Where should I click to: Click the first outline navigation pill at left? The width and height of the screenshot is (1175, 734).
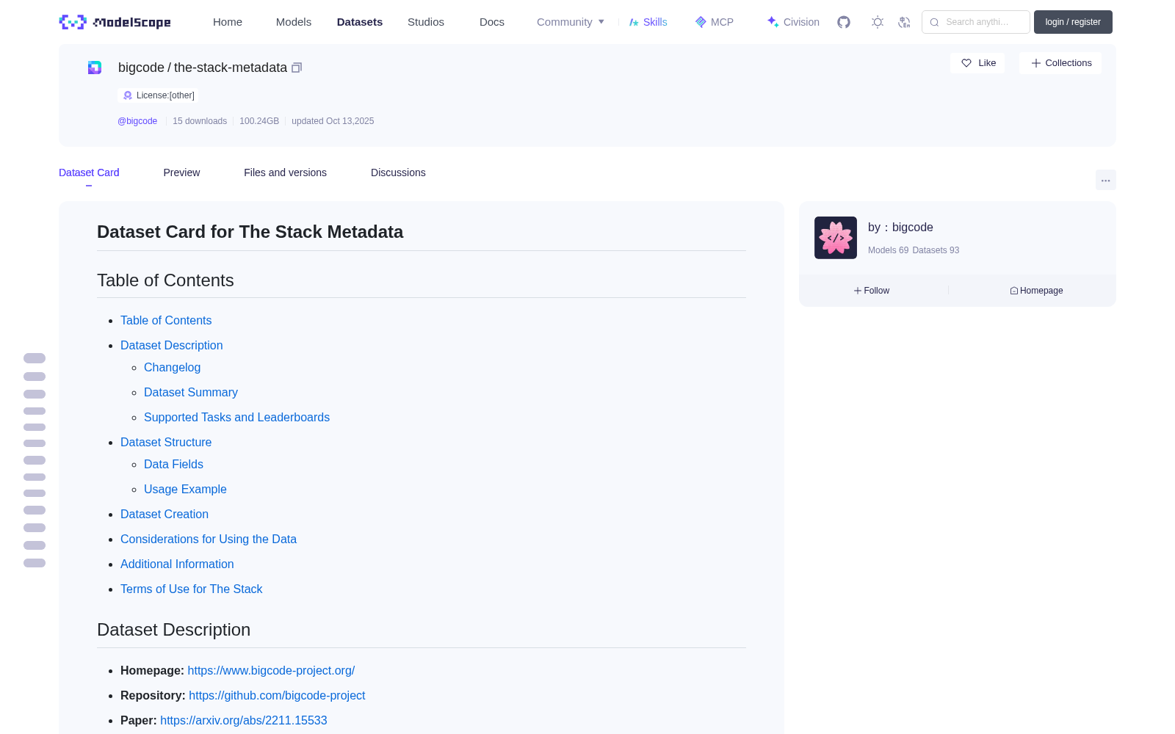coord(35,358)
